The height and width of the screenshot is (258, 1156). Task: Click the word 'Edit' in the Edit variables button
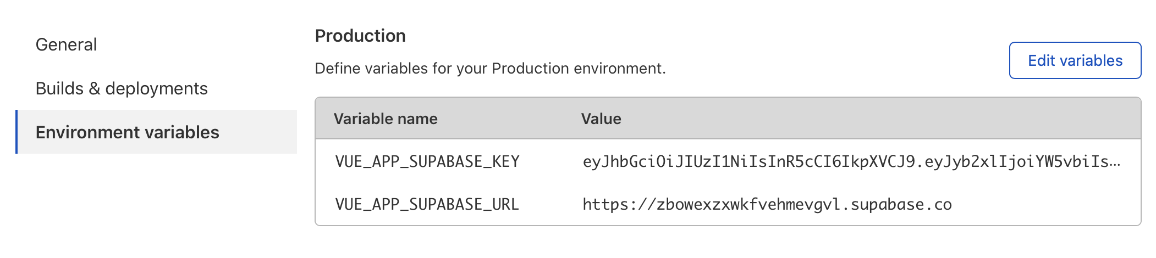click(1041, 60)
